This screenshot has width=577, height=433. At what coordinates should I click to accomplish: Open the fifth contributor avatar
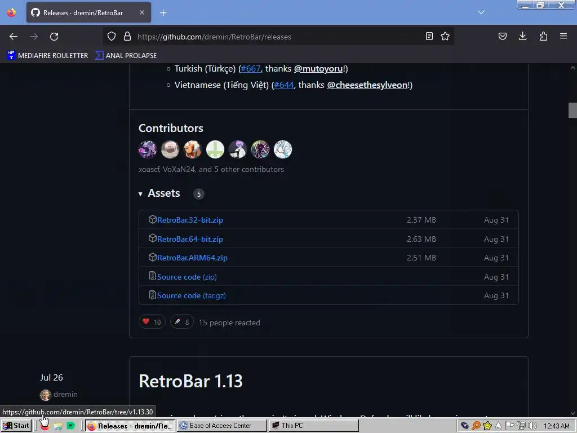(x=238, y=149)
